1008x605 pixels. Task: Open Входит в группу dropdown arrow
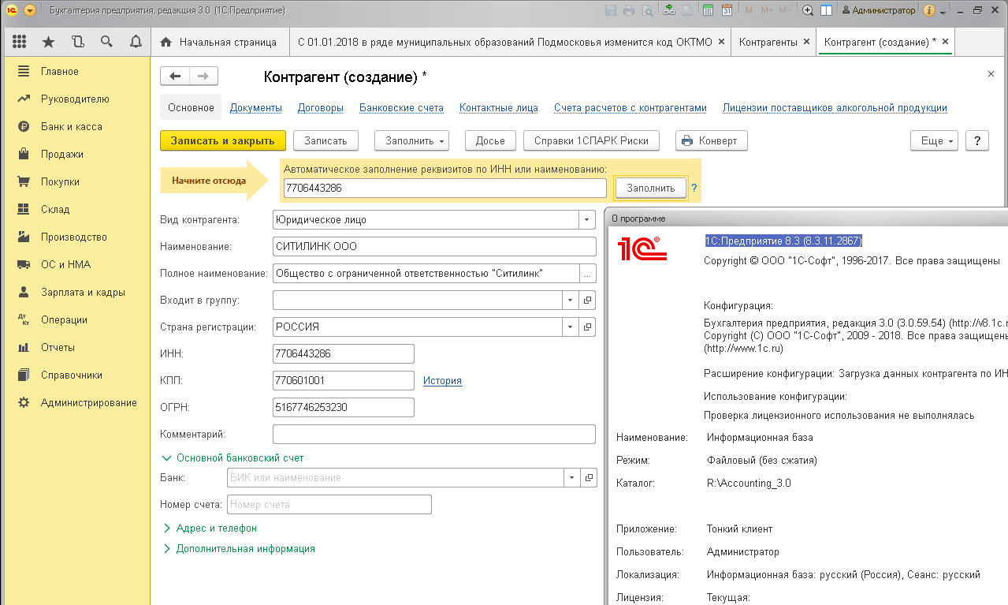571,301
